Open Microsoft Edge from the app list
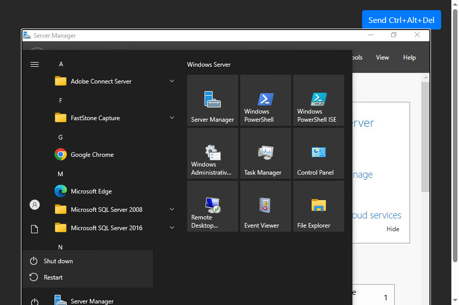 coord(91,191)
